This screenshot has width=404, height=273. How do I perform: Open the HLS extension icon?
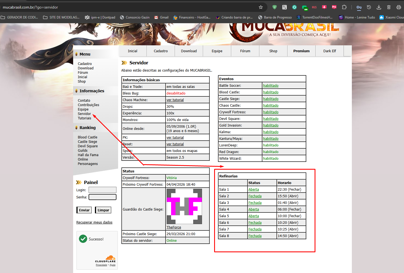(314, 7)
